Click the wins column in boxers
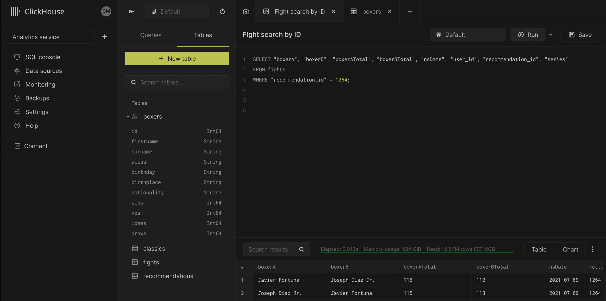This screenshot has height=301, width=606. (177, 203)
